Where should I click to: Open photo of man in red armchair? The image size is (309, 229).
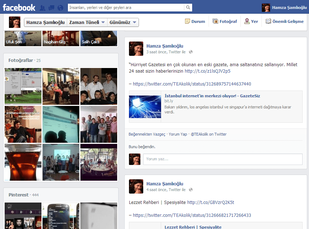point(23,125)
